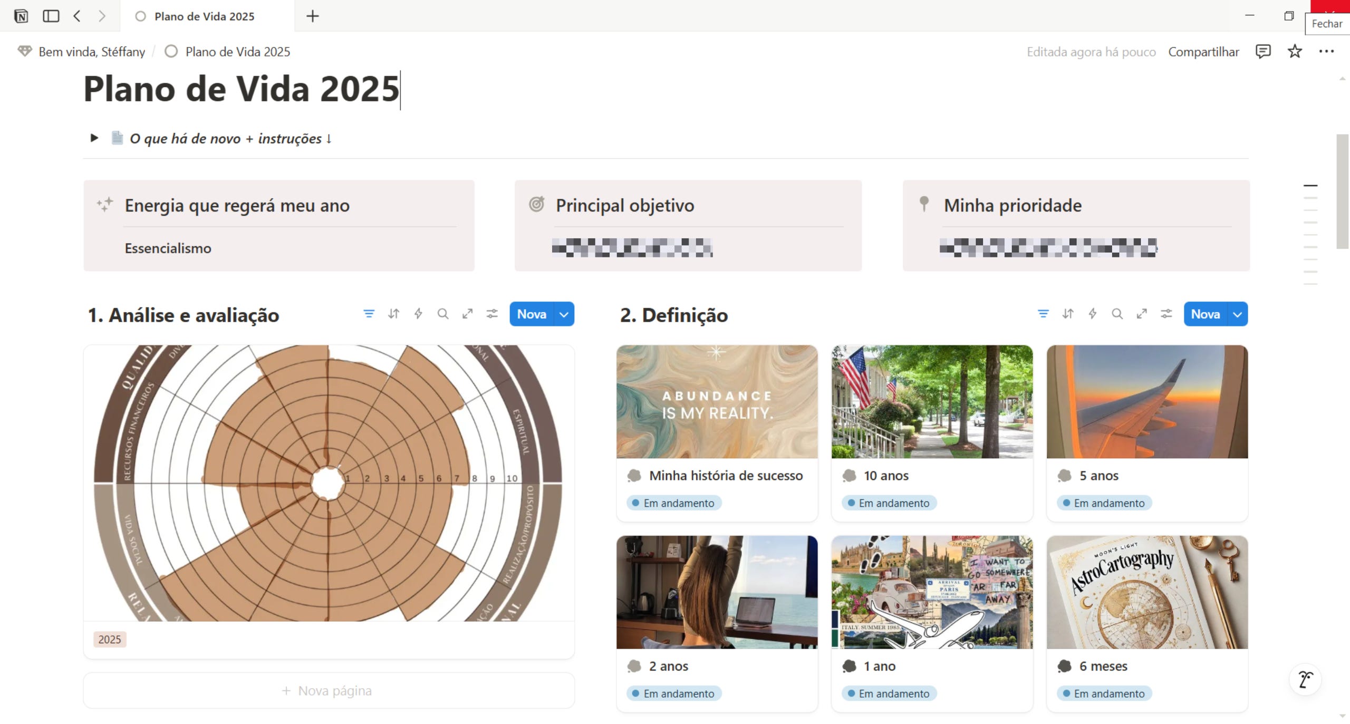Expand 'O que há de novo + instruções' toggle
1350x724 pixels.
point(94,138)
